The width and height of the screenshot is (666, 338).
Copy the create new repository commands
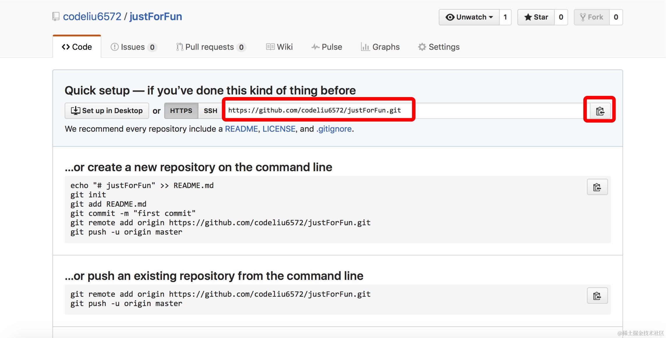pyautogui.click(x=597, y=187)
